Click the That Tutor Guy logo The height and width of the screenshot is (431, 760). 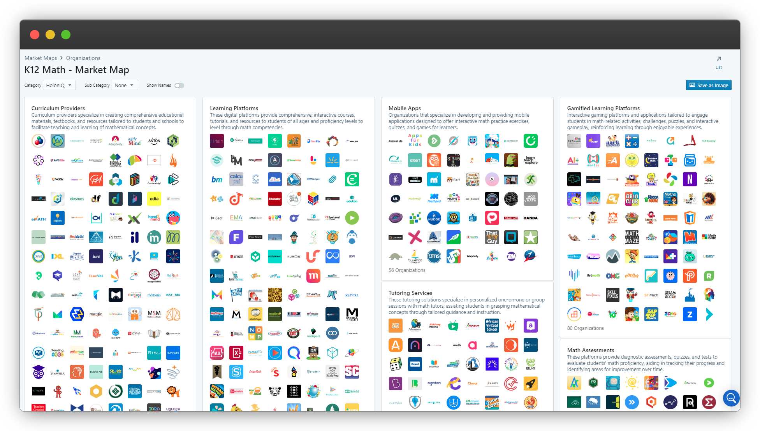[492, 237]
